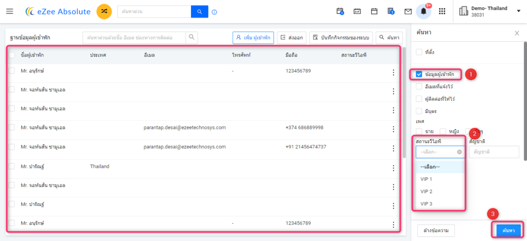Click the Demo- Thailand property name
The height and width of the screenshot is (241, 527).
pyautogui.click(x=489, y=8)
